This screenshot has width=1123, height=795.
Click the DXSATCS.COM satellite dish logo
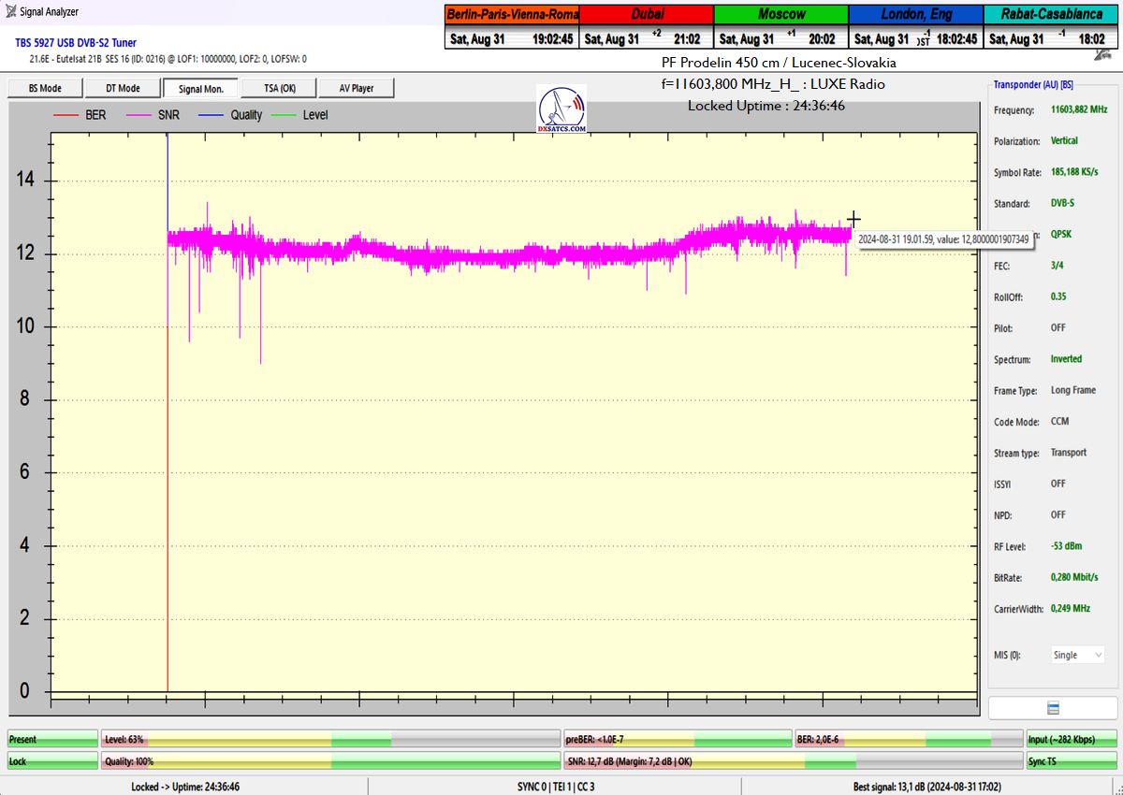(x=561, y=109)
